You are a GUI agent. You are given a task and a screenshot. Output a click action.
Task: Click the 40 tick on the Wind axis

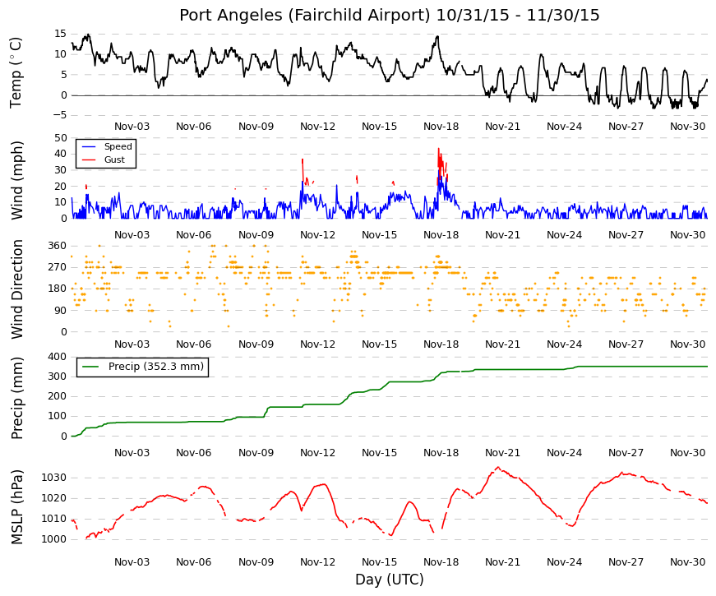coord(60,154)
